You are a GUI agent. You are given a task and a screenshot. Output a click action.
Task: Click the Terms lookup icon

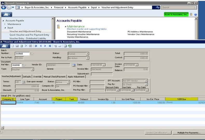tap(24, 82)
